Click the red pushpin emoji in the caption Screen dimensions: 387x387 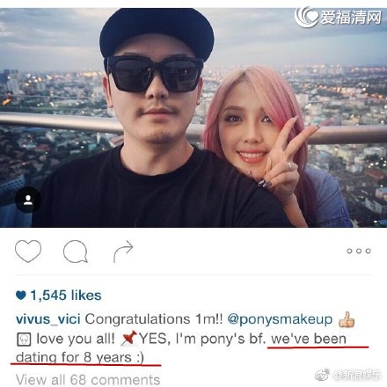point(129,338)
